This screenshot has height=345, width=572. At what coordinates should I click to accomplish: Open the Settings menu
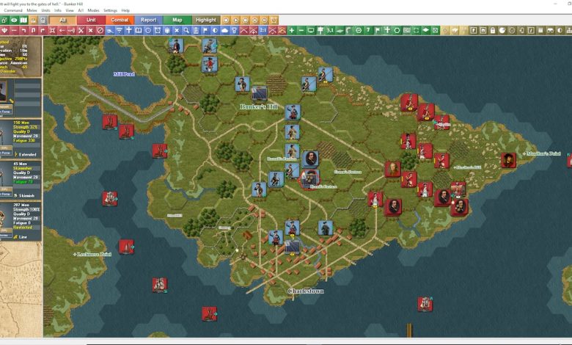[x=110, y=10]
